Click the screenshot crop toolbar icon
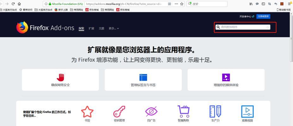This screenshot has width=293, height=126. (x=270, y=4)
